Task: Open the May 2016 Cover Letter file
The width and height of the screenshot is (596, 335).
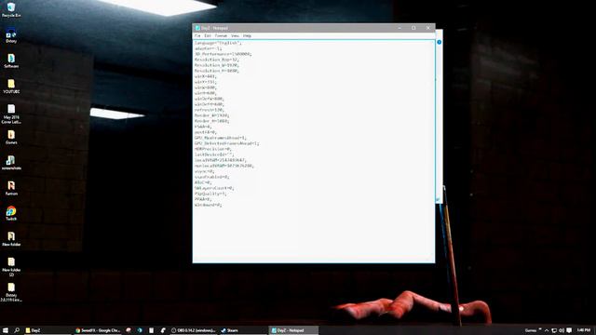Action: 11,114
